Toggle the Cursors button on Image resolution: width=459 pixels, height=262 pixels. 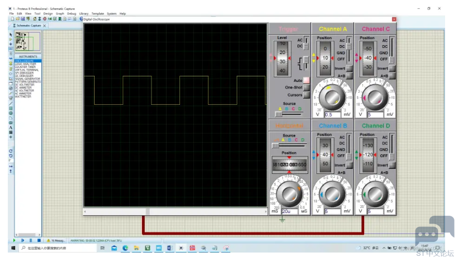(x=306, y=95)
